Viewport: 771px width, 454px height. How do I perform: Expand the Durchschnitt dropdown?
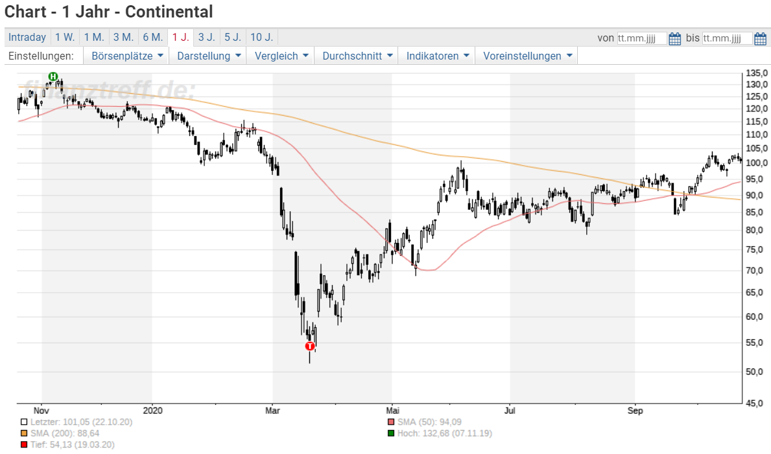357,56
